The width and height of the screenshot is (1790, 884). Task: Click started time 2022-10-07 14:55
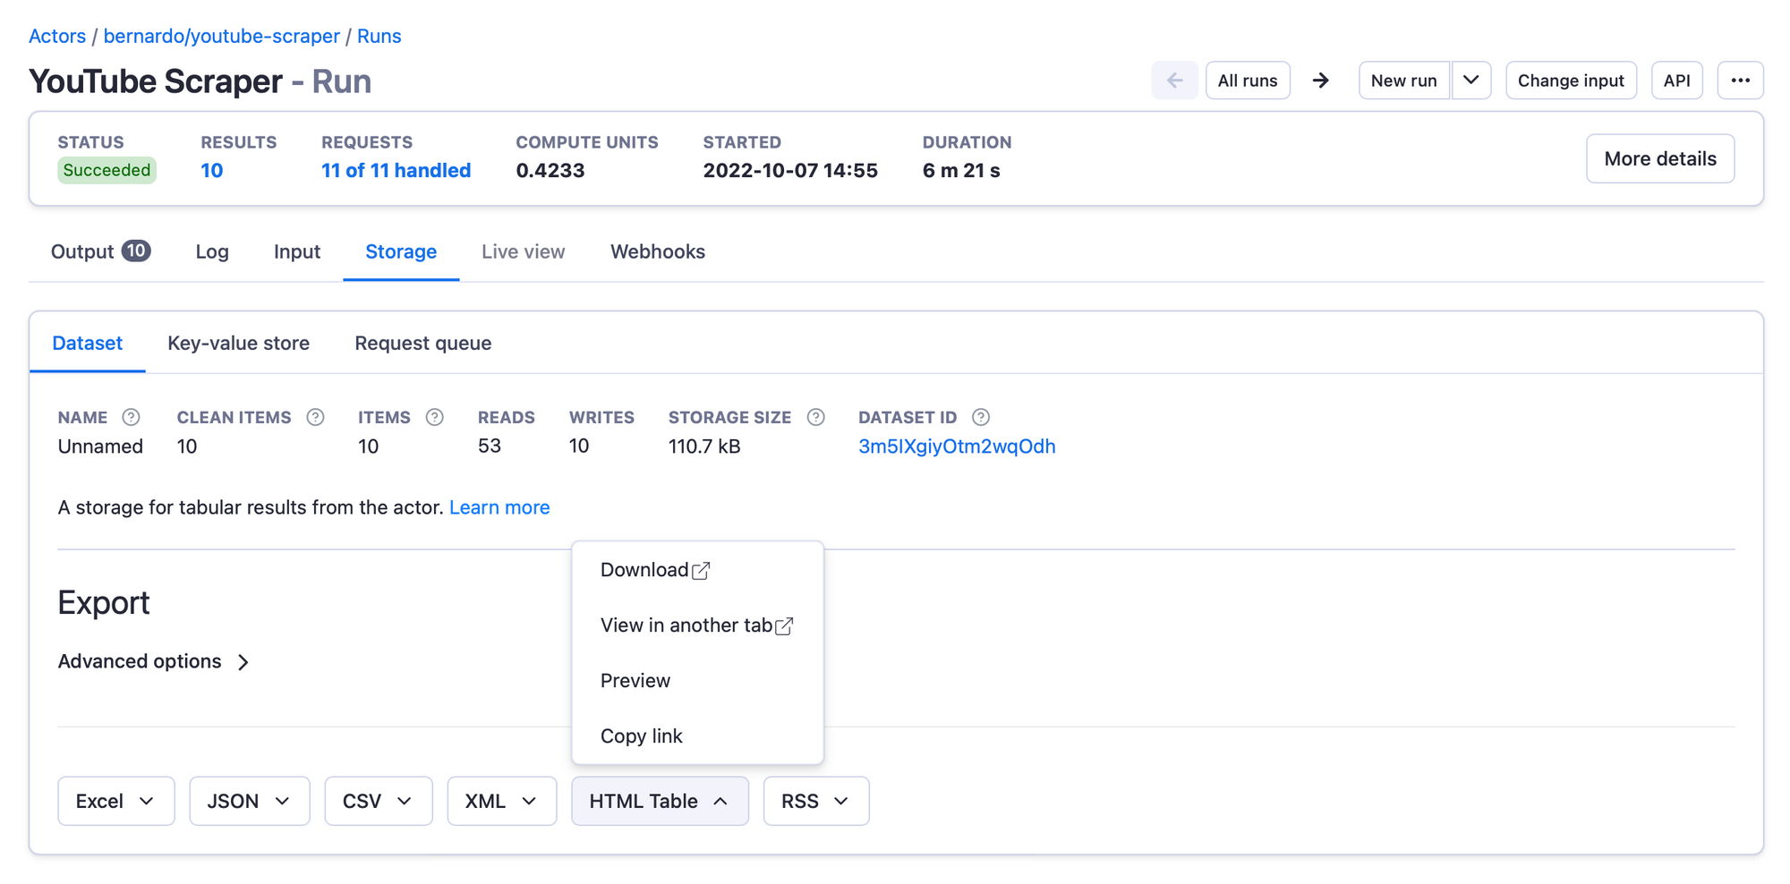coord(790,170)
